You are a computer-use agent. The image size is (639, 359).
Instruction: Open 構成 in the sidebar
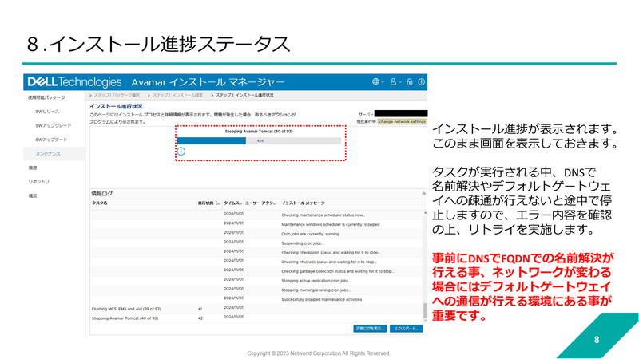click(x=33, y=195)
